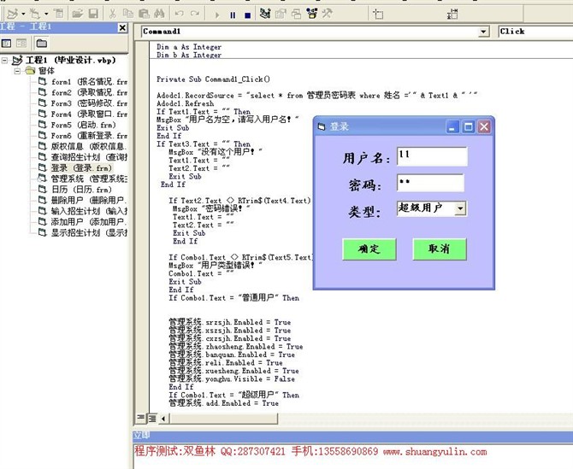Select Form5 (启动.frm) in project tree

[x=77, y=125]
